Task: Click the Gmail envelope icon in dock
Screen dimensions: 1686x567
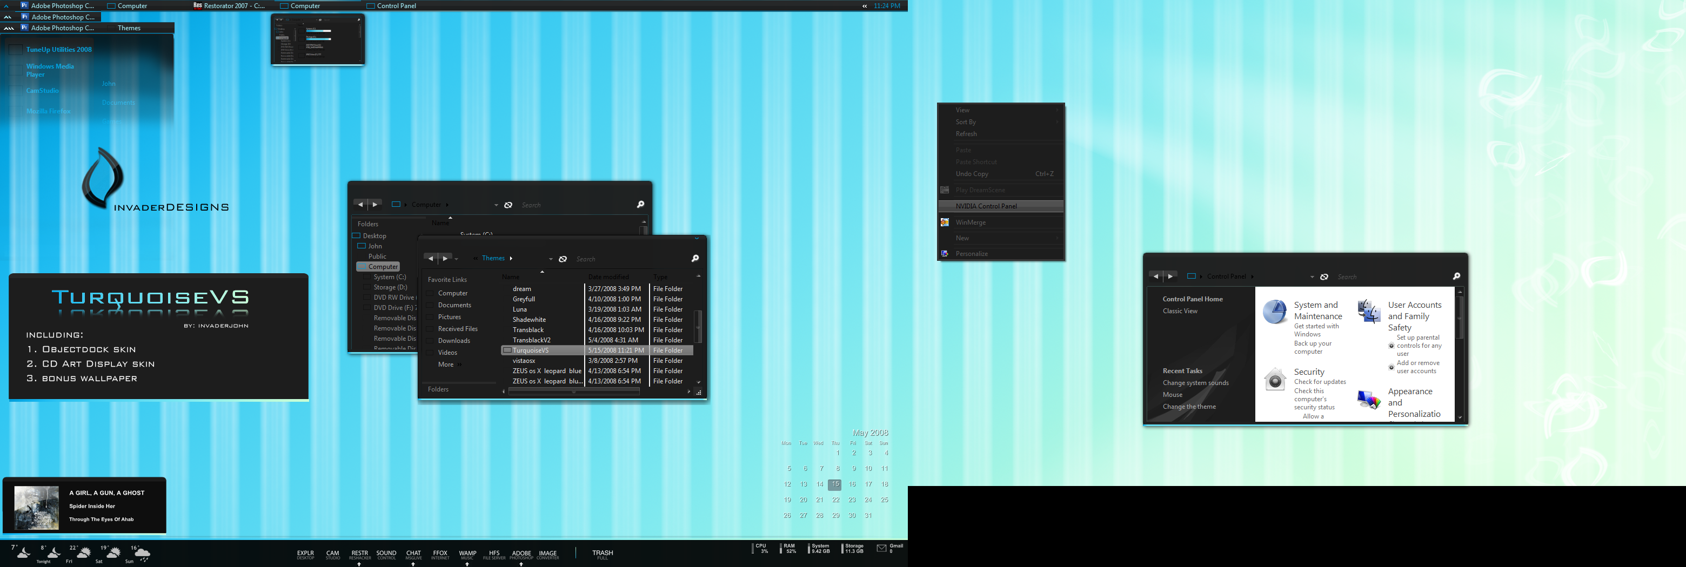Action: pyautogui.click(x=881, y=548)
